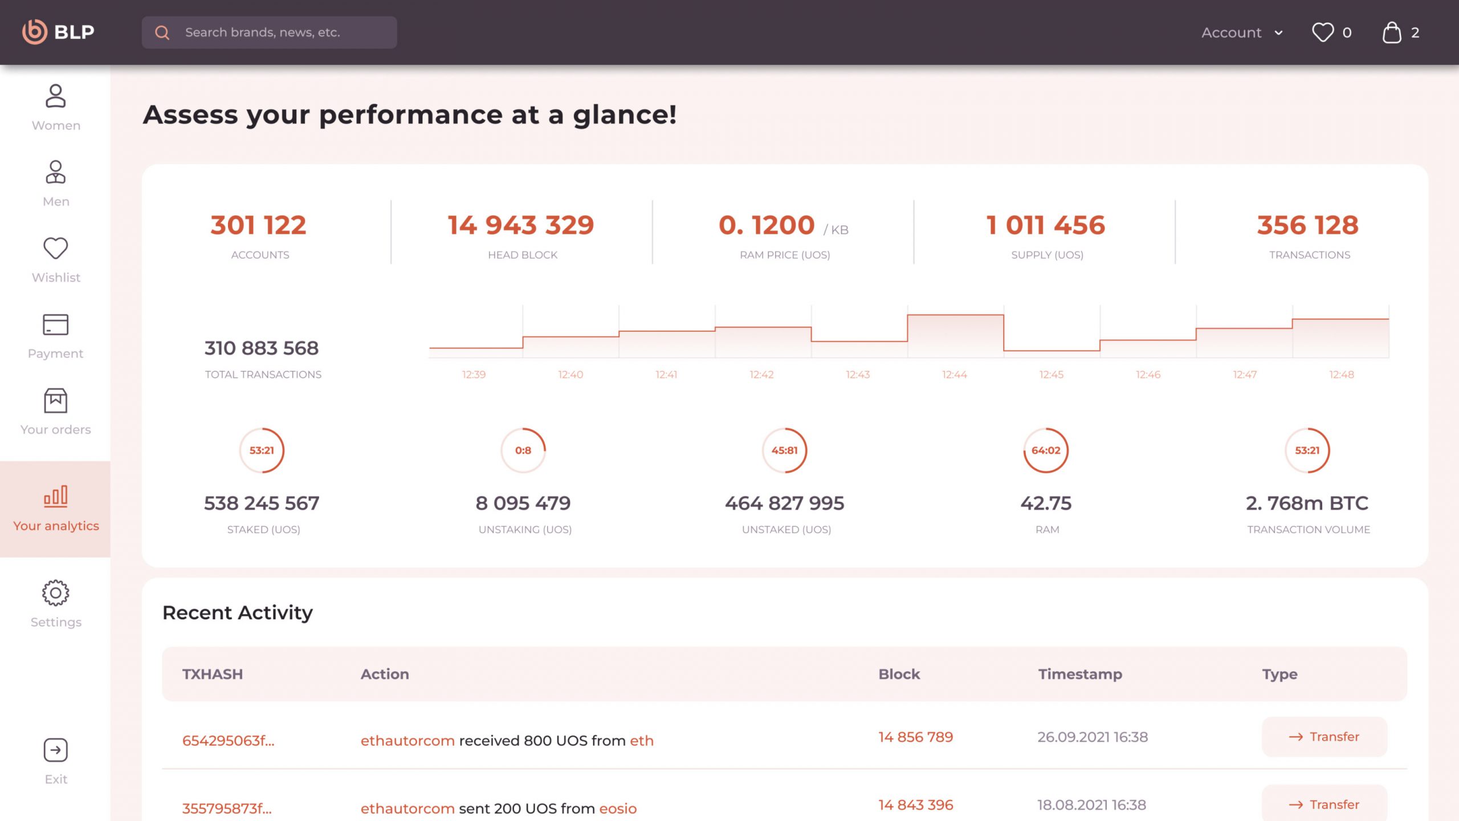The height and width of the screenshot is (821, 1459).
Task: Open the eosio account link
Action: tap(618, 808)
